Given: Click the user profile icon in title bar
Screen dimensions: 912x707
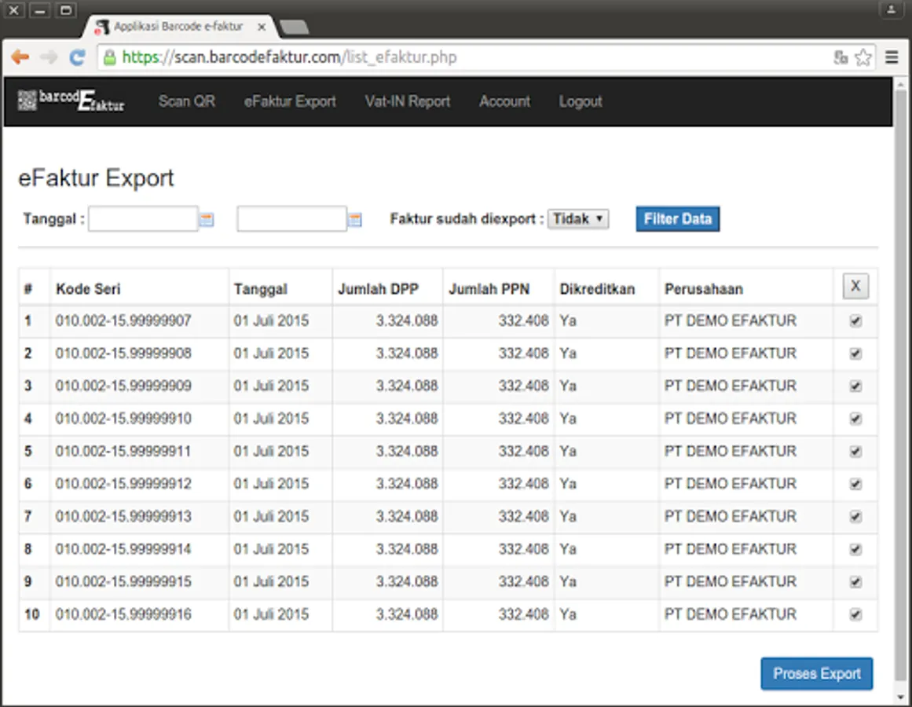Looking at the screenshot, I should point(891,10).
